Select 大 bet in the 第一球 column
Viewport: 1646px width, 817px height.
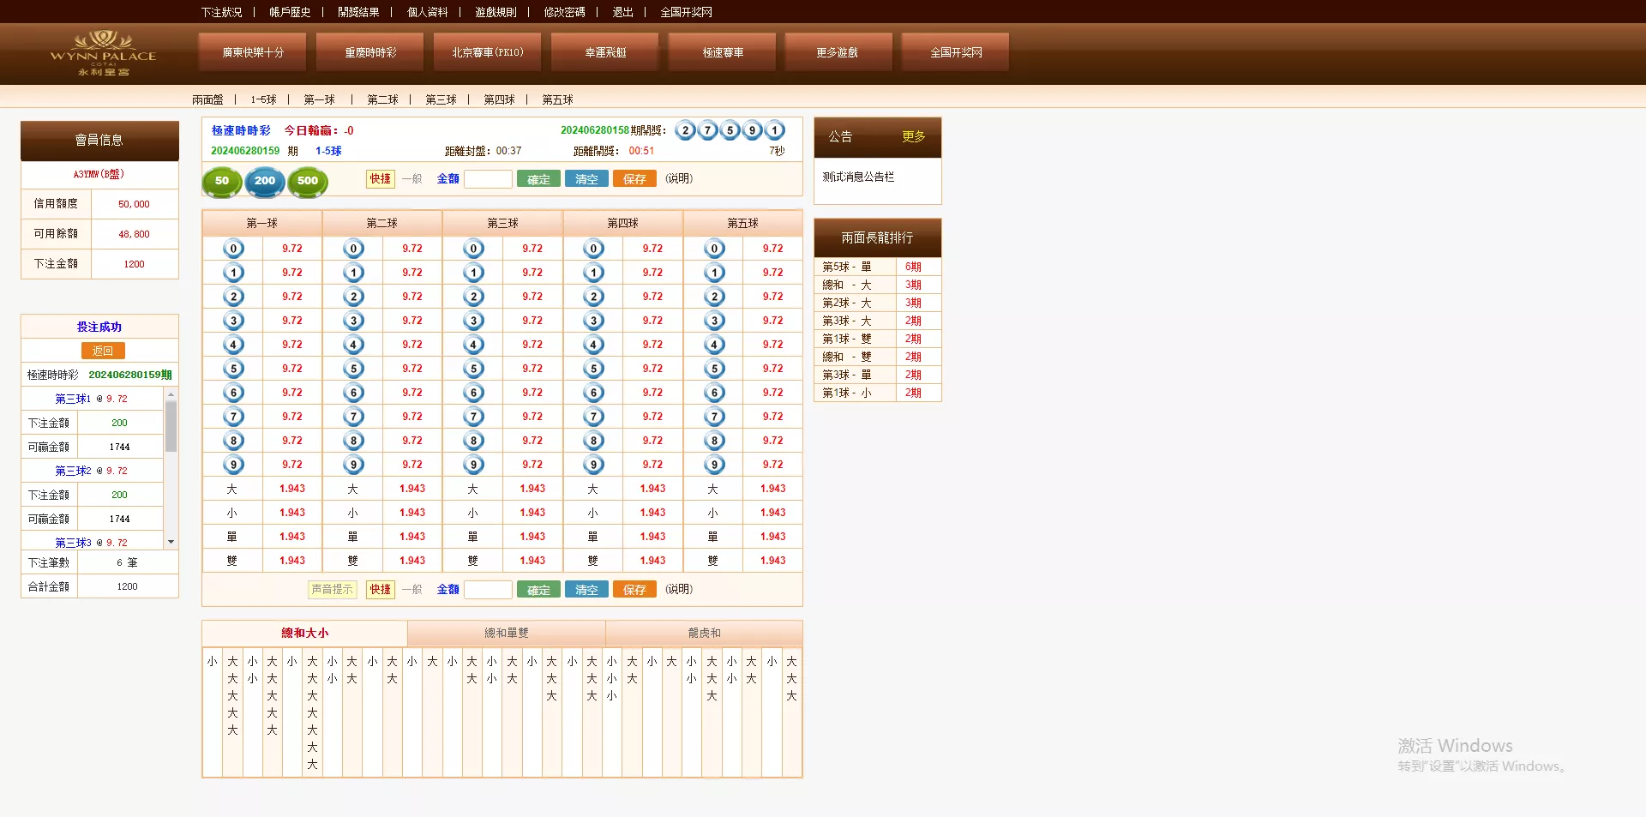(233, 488)
